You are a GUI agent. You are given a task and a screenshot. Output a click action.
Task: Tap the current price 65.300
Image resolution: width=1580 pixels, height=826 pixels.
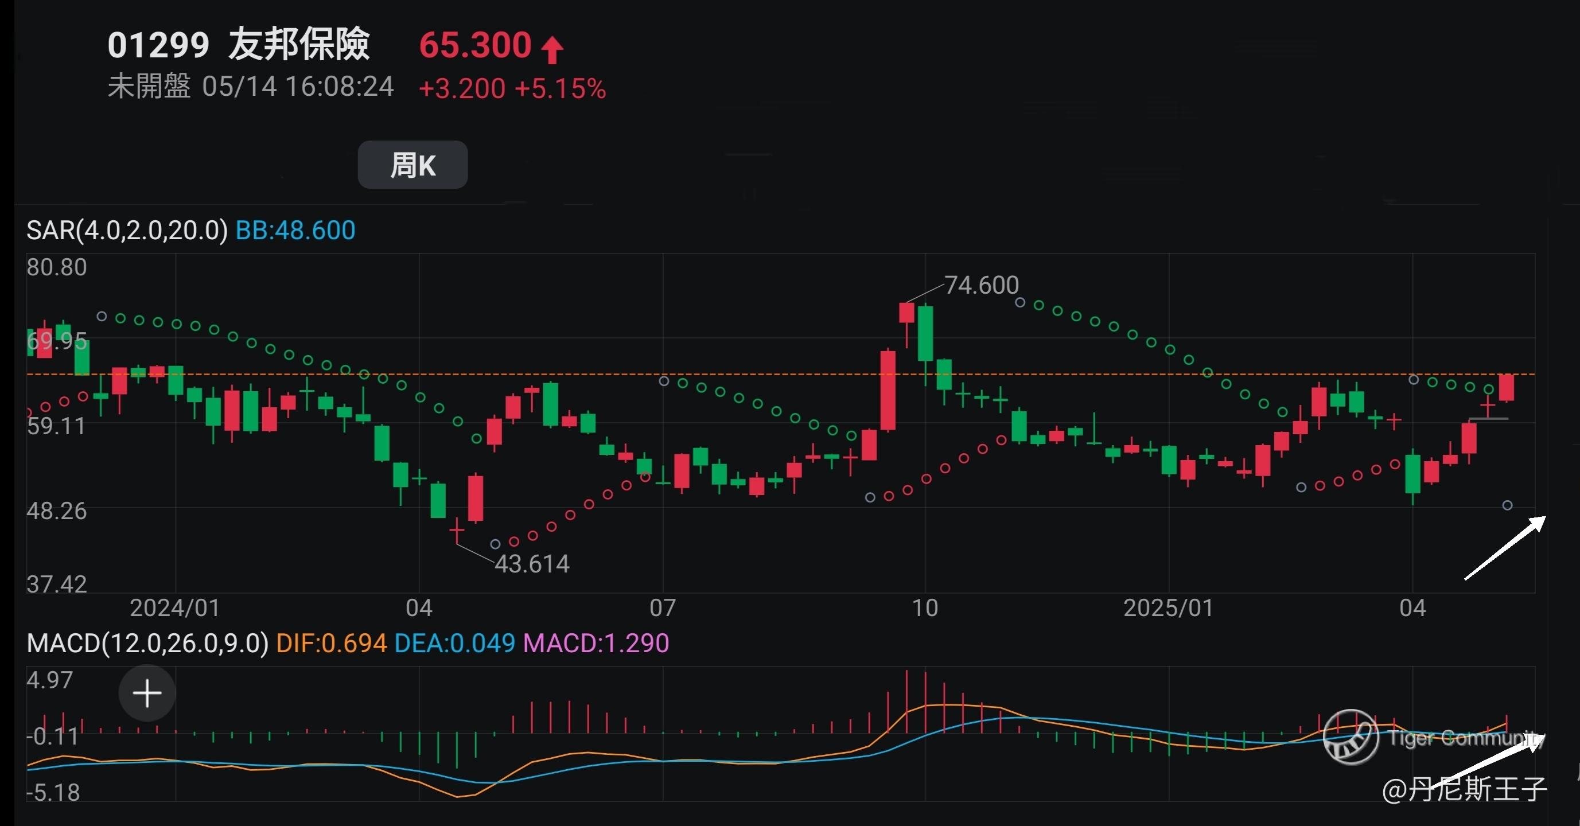[476, 45]
